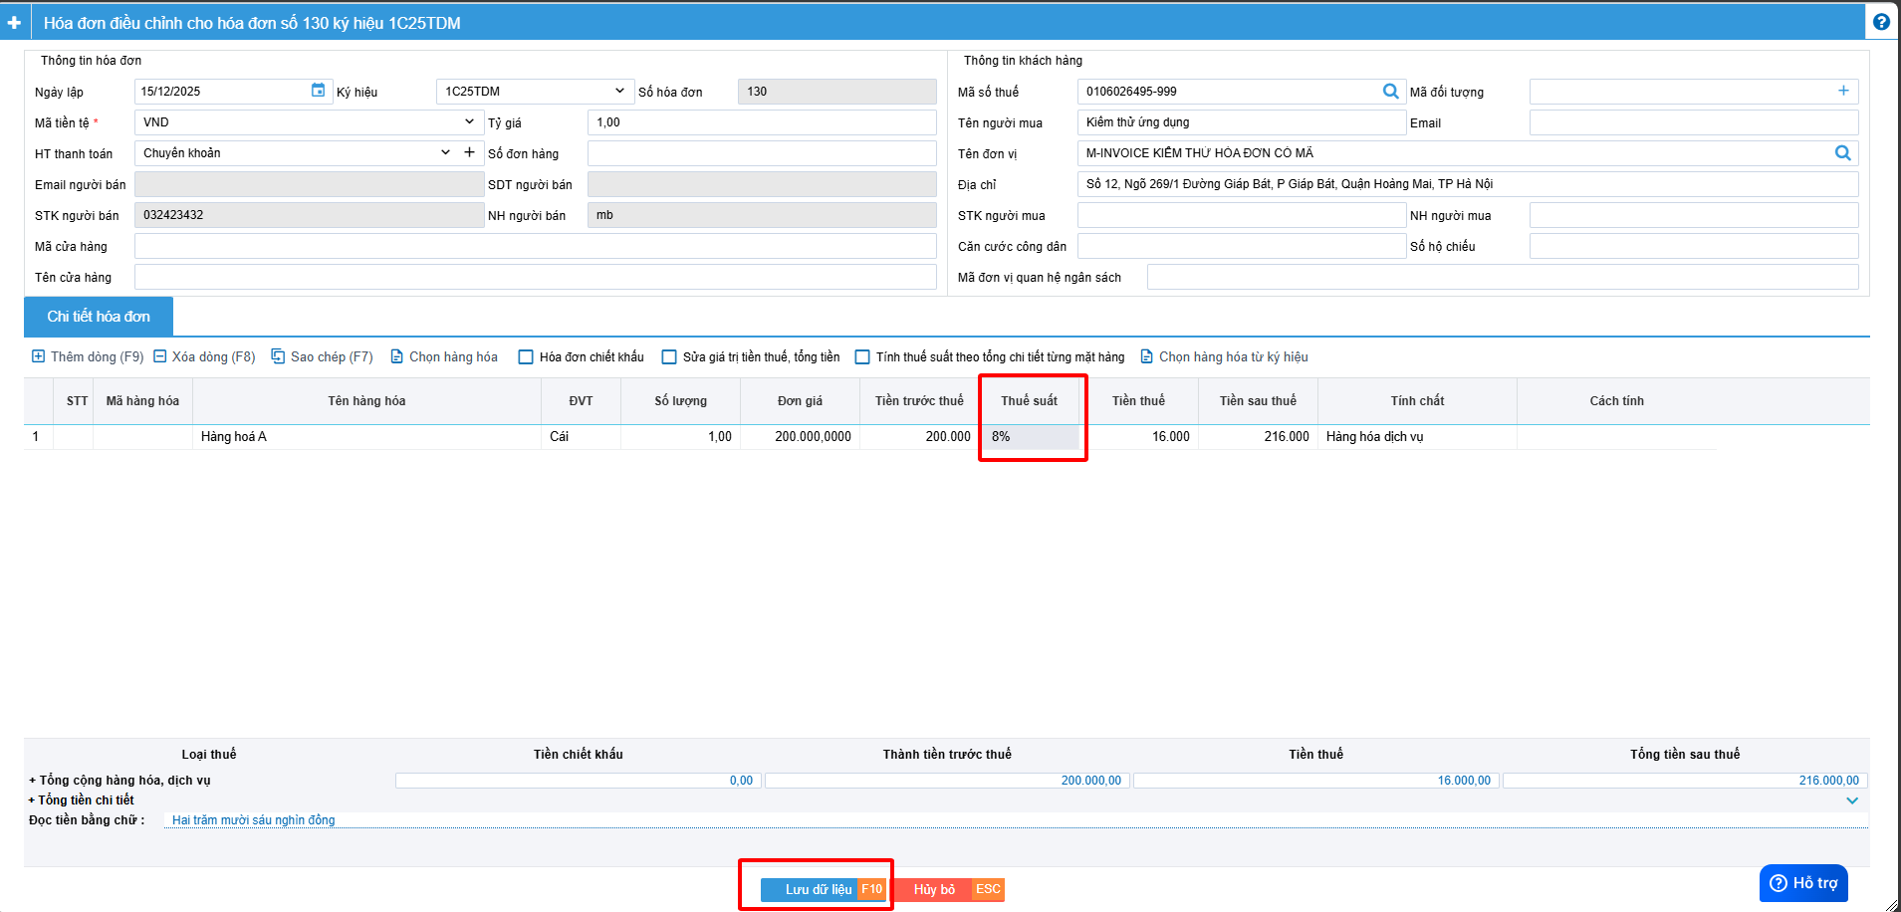Toggle Sửa giá trị tiền thuế, tổng tiền checkbox

tap(669, 357)
